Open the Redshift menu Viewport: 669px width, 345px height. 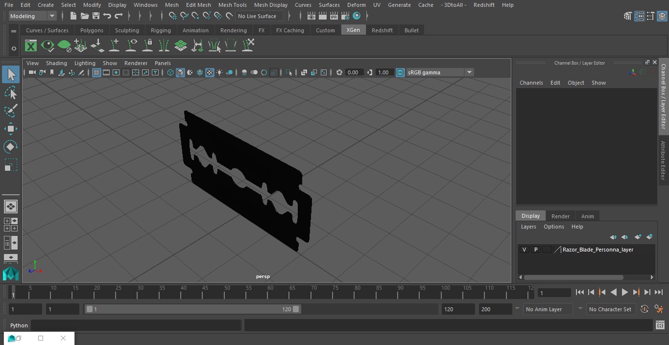pos(484,5)
